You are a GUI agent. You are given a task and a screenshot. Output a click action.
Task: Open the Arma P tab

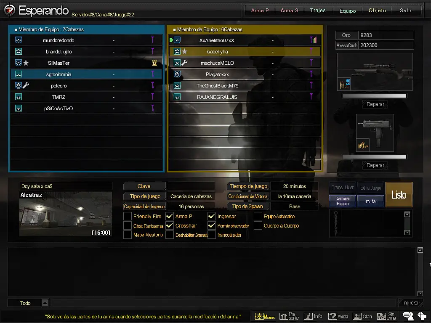[x=260, y=11]
